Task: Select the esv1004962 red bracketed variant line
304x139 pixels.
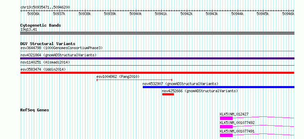Action: tap(134, 80)
